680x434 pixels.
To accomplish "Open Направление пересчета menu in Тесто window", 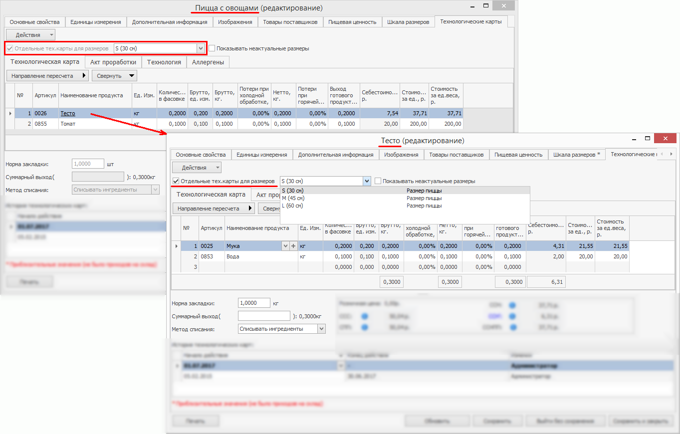I will pos(214,209).
